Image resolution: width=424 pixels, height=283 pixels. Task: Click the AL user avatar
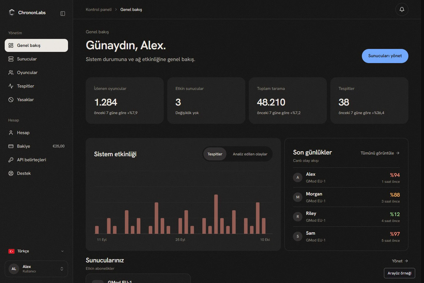(14, 269)
